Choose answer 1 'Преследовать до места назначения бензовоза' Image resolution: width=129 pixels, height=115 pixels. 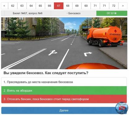point(64,82)
